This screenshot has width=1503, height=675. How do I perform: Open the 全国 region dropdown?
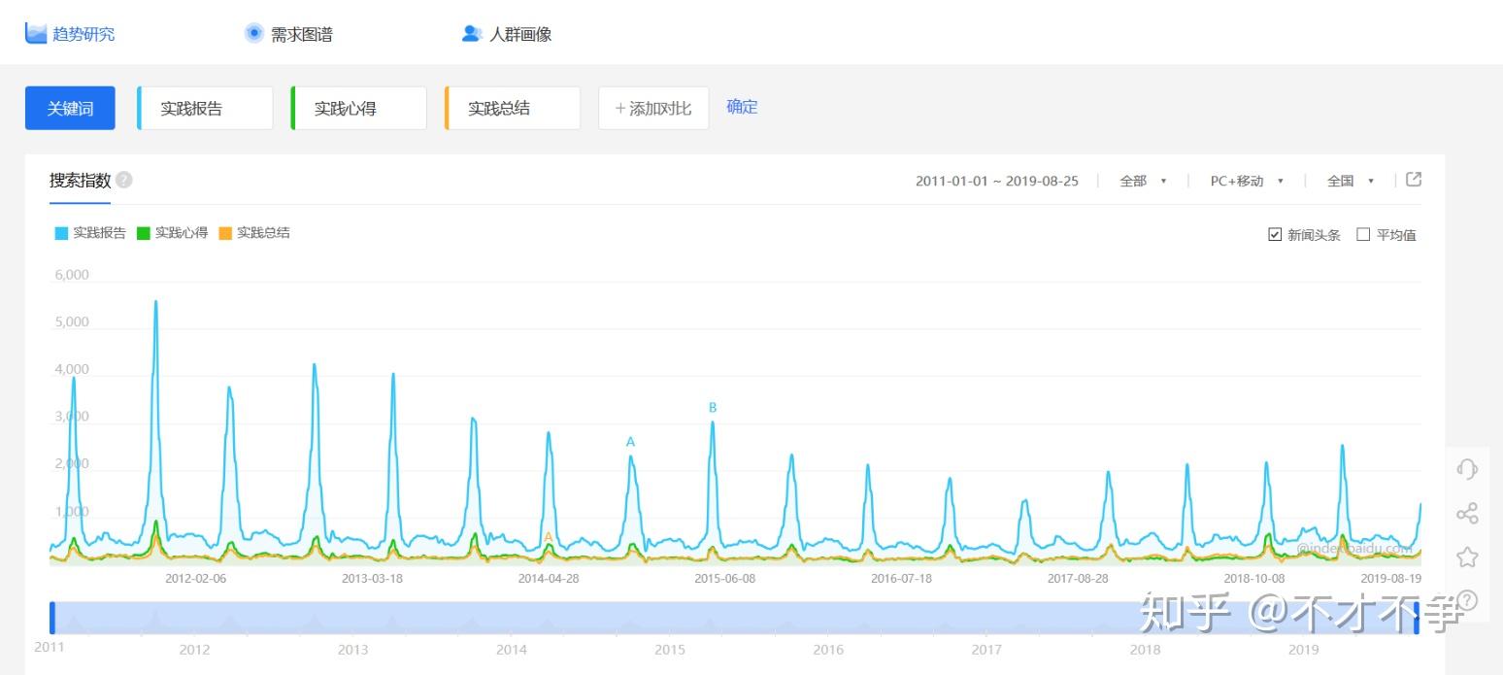(x=1350, y=180)
